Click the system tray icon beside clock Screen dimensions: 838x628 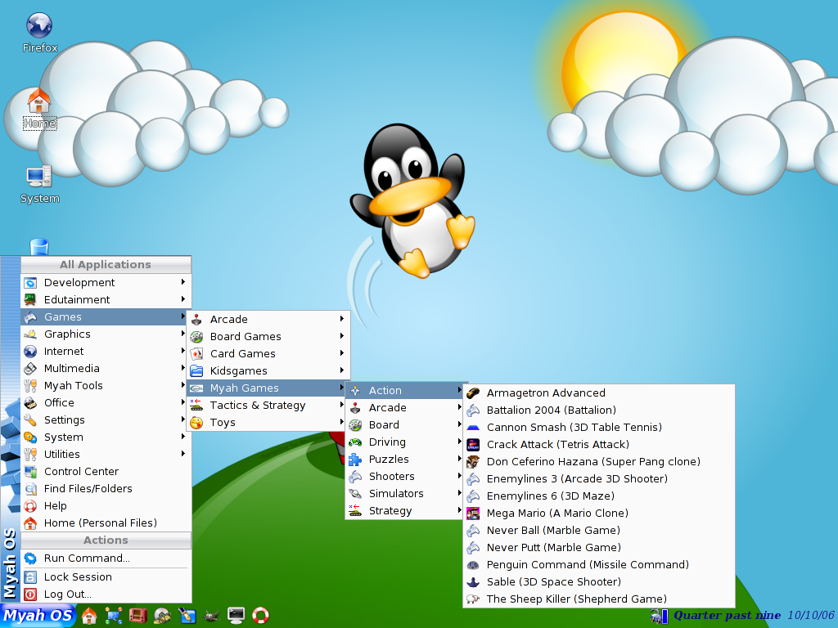(659, 617)
